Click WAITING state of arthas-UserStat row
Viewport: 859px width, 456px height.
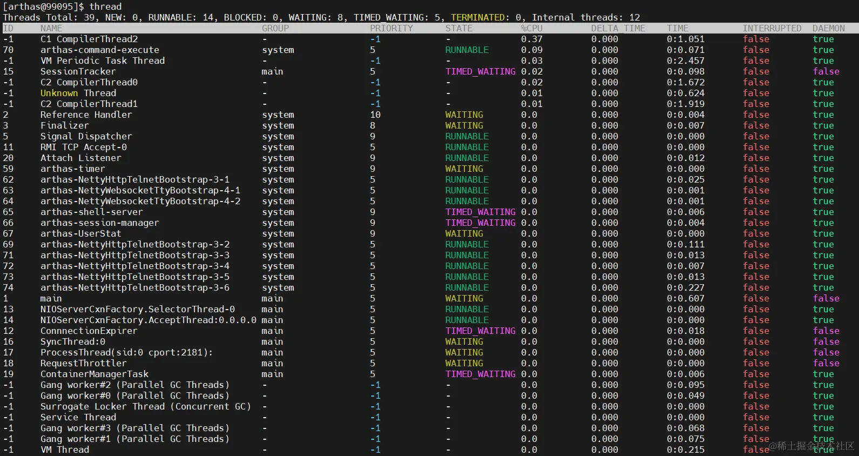(x=464, y=233)
